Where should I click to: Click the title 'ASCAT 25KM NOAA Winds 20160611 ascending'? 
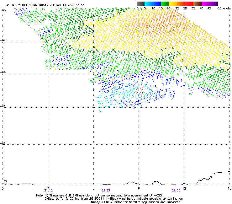coord(45,5)
